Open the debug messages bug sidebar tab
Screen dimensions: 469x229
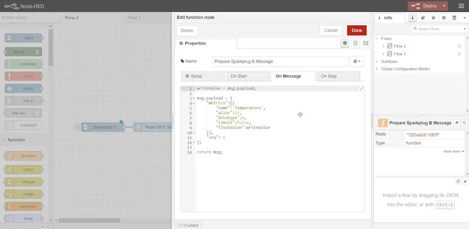click(x=433, y=18)
